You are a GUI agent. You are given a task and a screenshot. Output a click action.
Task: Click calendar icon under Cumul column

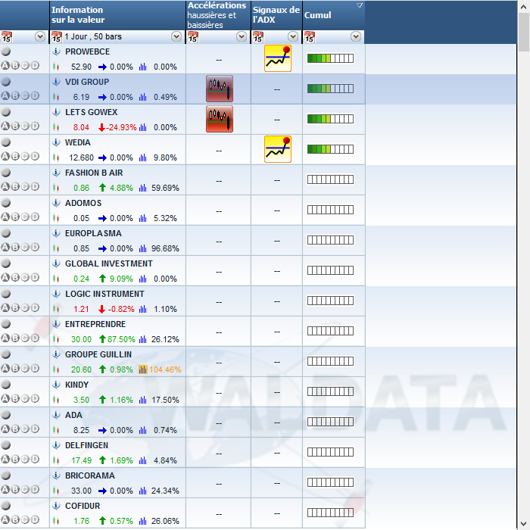(x=310, y=37)
